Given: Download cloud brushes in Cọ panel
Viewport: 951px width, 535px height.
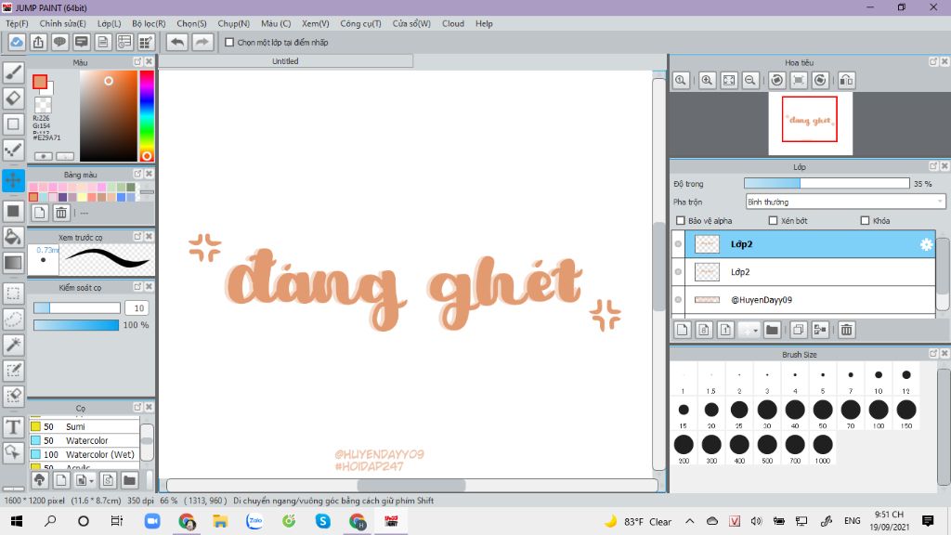Looking at the screenshot, I should tap(39, 480).
